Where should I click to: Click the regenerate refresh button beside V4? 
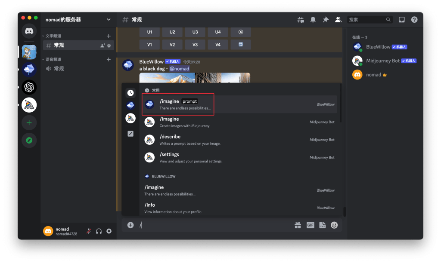(241, 45)
